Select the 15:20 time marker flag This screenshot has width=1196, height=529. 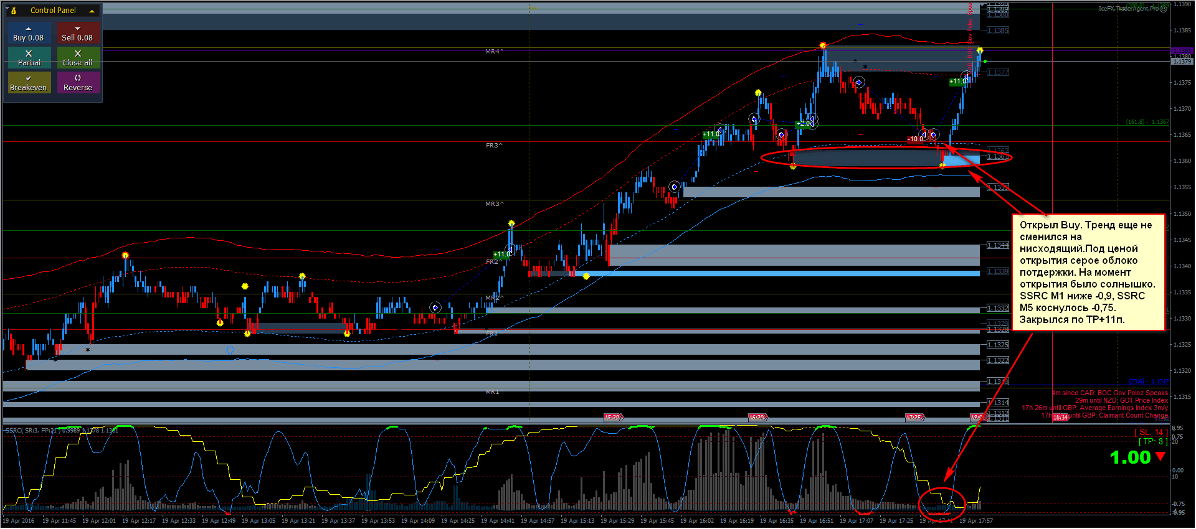(x=613, y=418)
